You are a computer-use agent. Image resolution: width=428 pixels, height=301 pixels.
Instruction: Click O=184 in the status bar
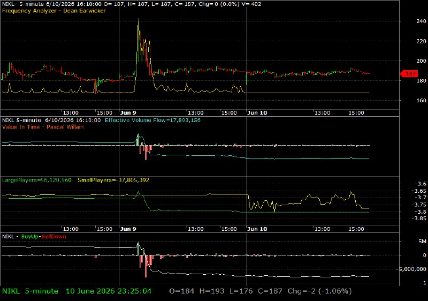click(x=182, y=291)
